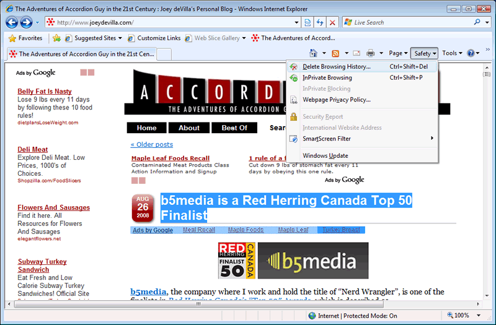496x325 pixels.
Task: Click the Read Mail envelope icon
Action: tap(356, 53)
